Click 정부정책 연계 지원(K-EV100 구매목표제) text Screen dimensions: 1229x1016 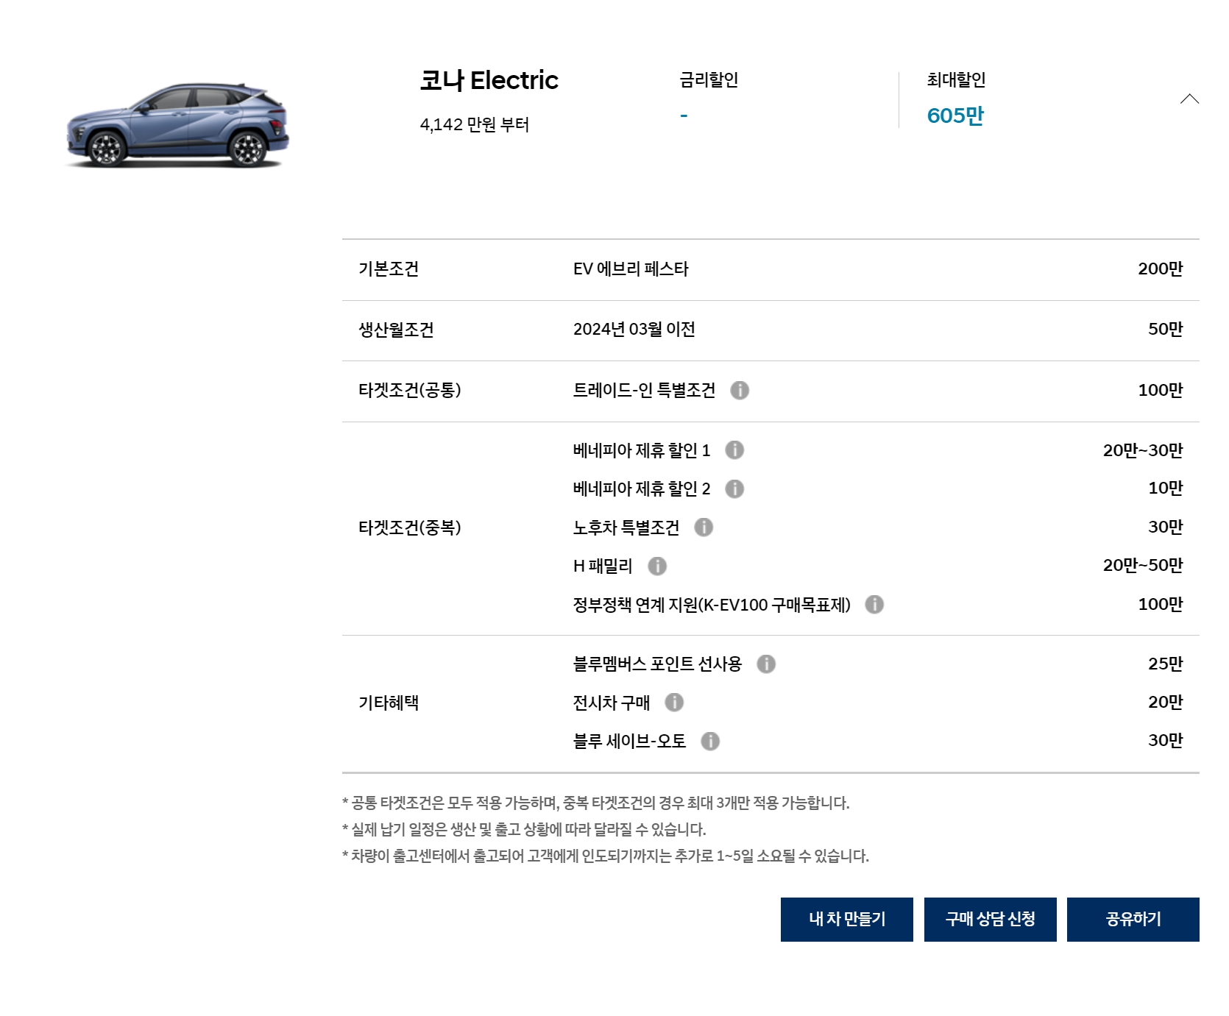(712, 605)
